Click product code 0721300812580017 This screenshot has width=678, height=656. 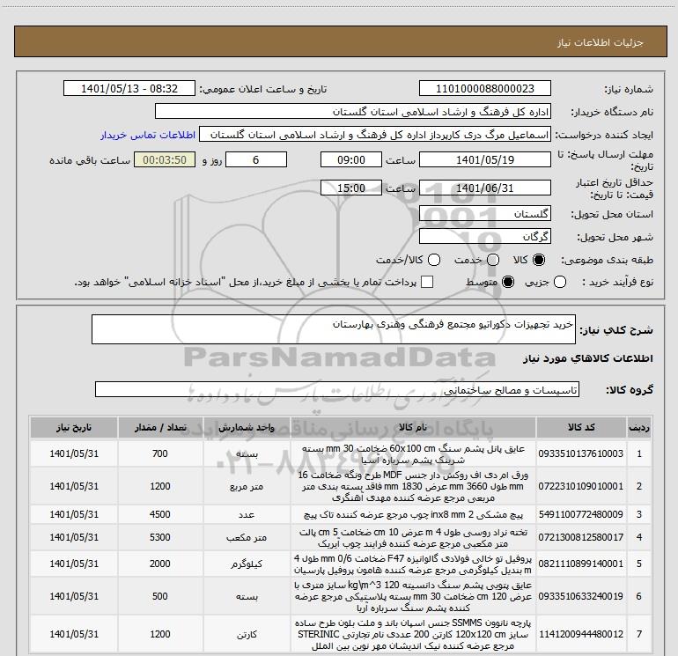[x=581, y=537]
